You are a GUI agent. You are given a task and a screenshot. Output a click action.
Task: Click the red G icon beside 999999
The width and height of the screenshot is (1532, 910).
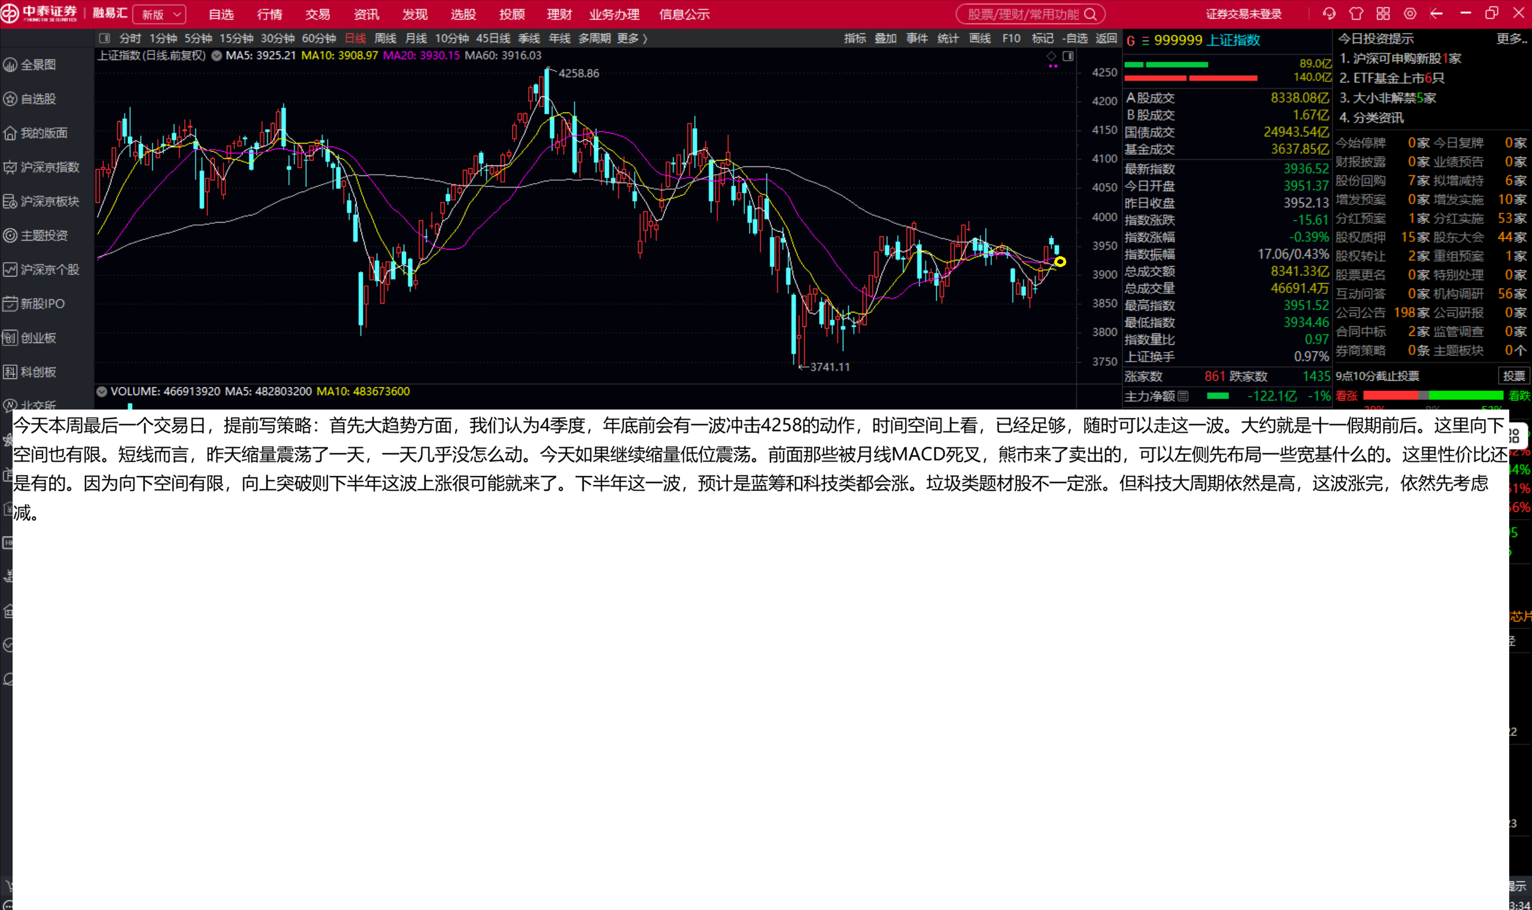coord(1130,41)
